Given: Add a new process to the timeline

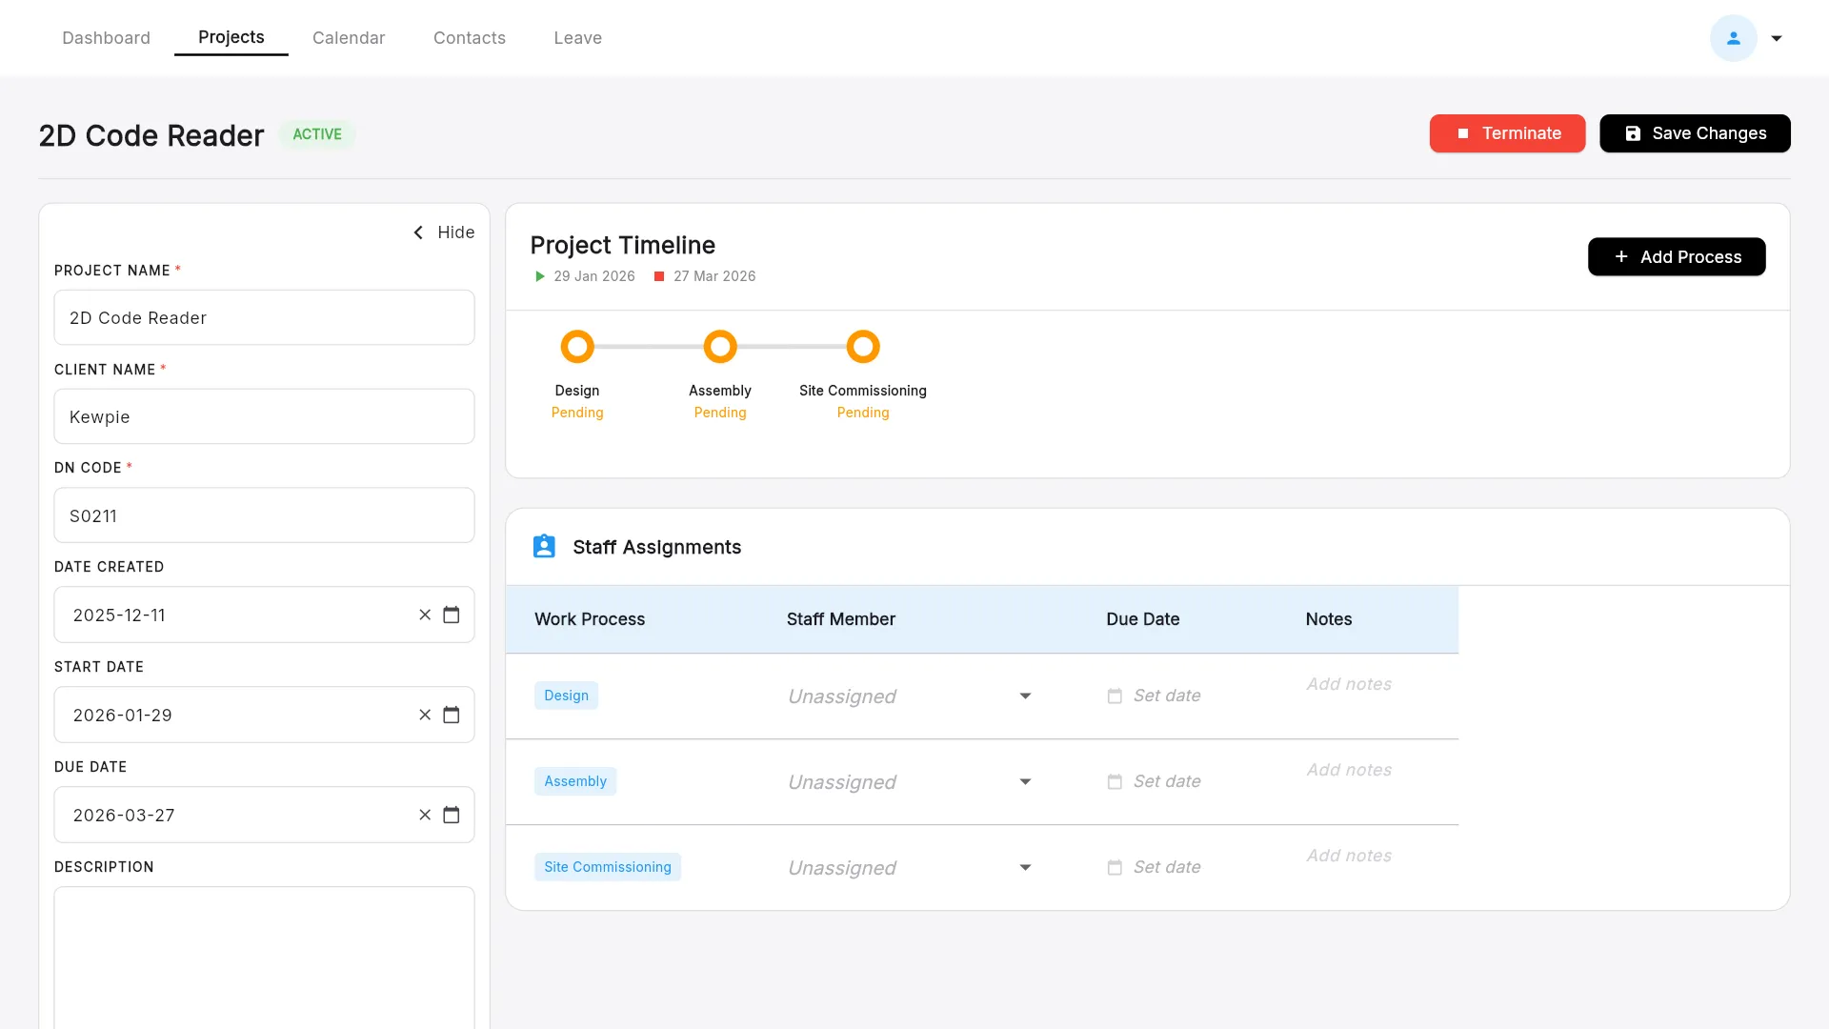Looking at the screenshot, I should pos(1677,256).
